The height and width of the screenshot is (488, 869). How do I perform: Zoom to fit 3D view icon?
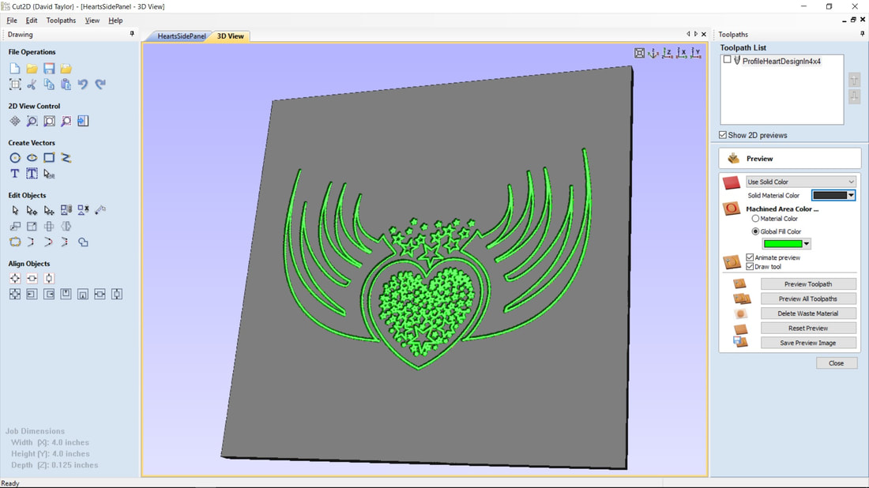(639, 53)
